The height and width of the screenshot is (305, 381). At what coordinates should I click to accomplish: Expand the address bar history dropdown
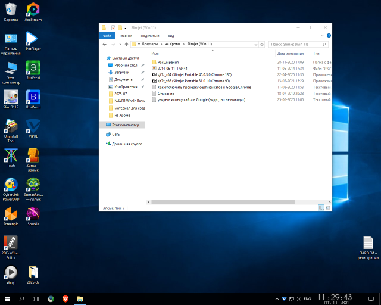tap(256, 45)
